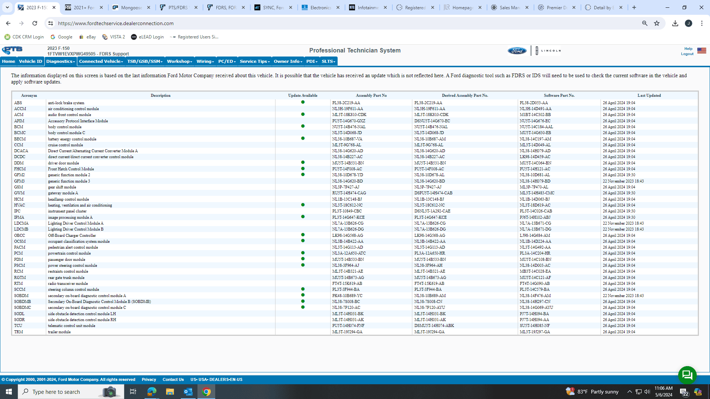Open Outlook from the Windows taskbar
This screenshot has height=399, width=710.
[188, 392]
